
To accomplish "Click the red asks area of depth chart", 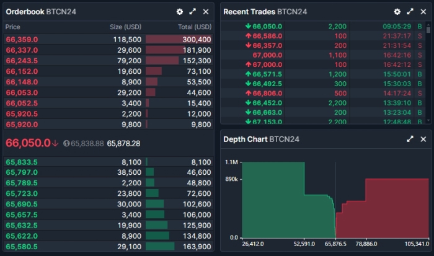I will click(391, 211).
